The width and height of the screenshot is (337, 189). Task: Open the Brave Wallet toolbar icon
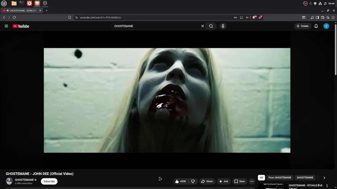click(x=323, y=18)
